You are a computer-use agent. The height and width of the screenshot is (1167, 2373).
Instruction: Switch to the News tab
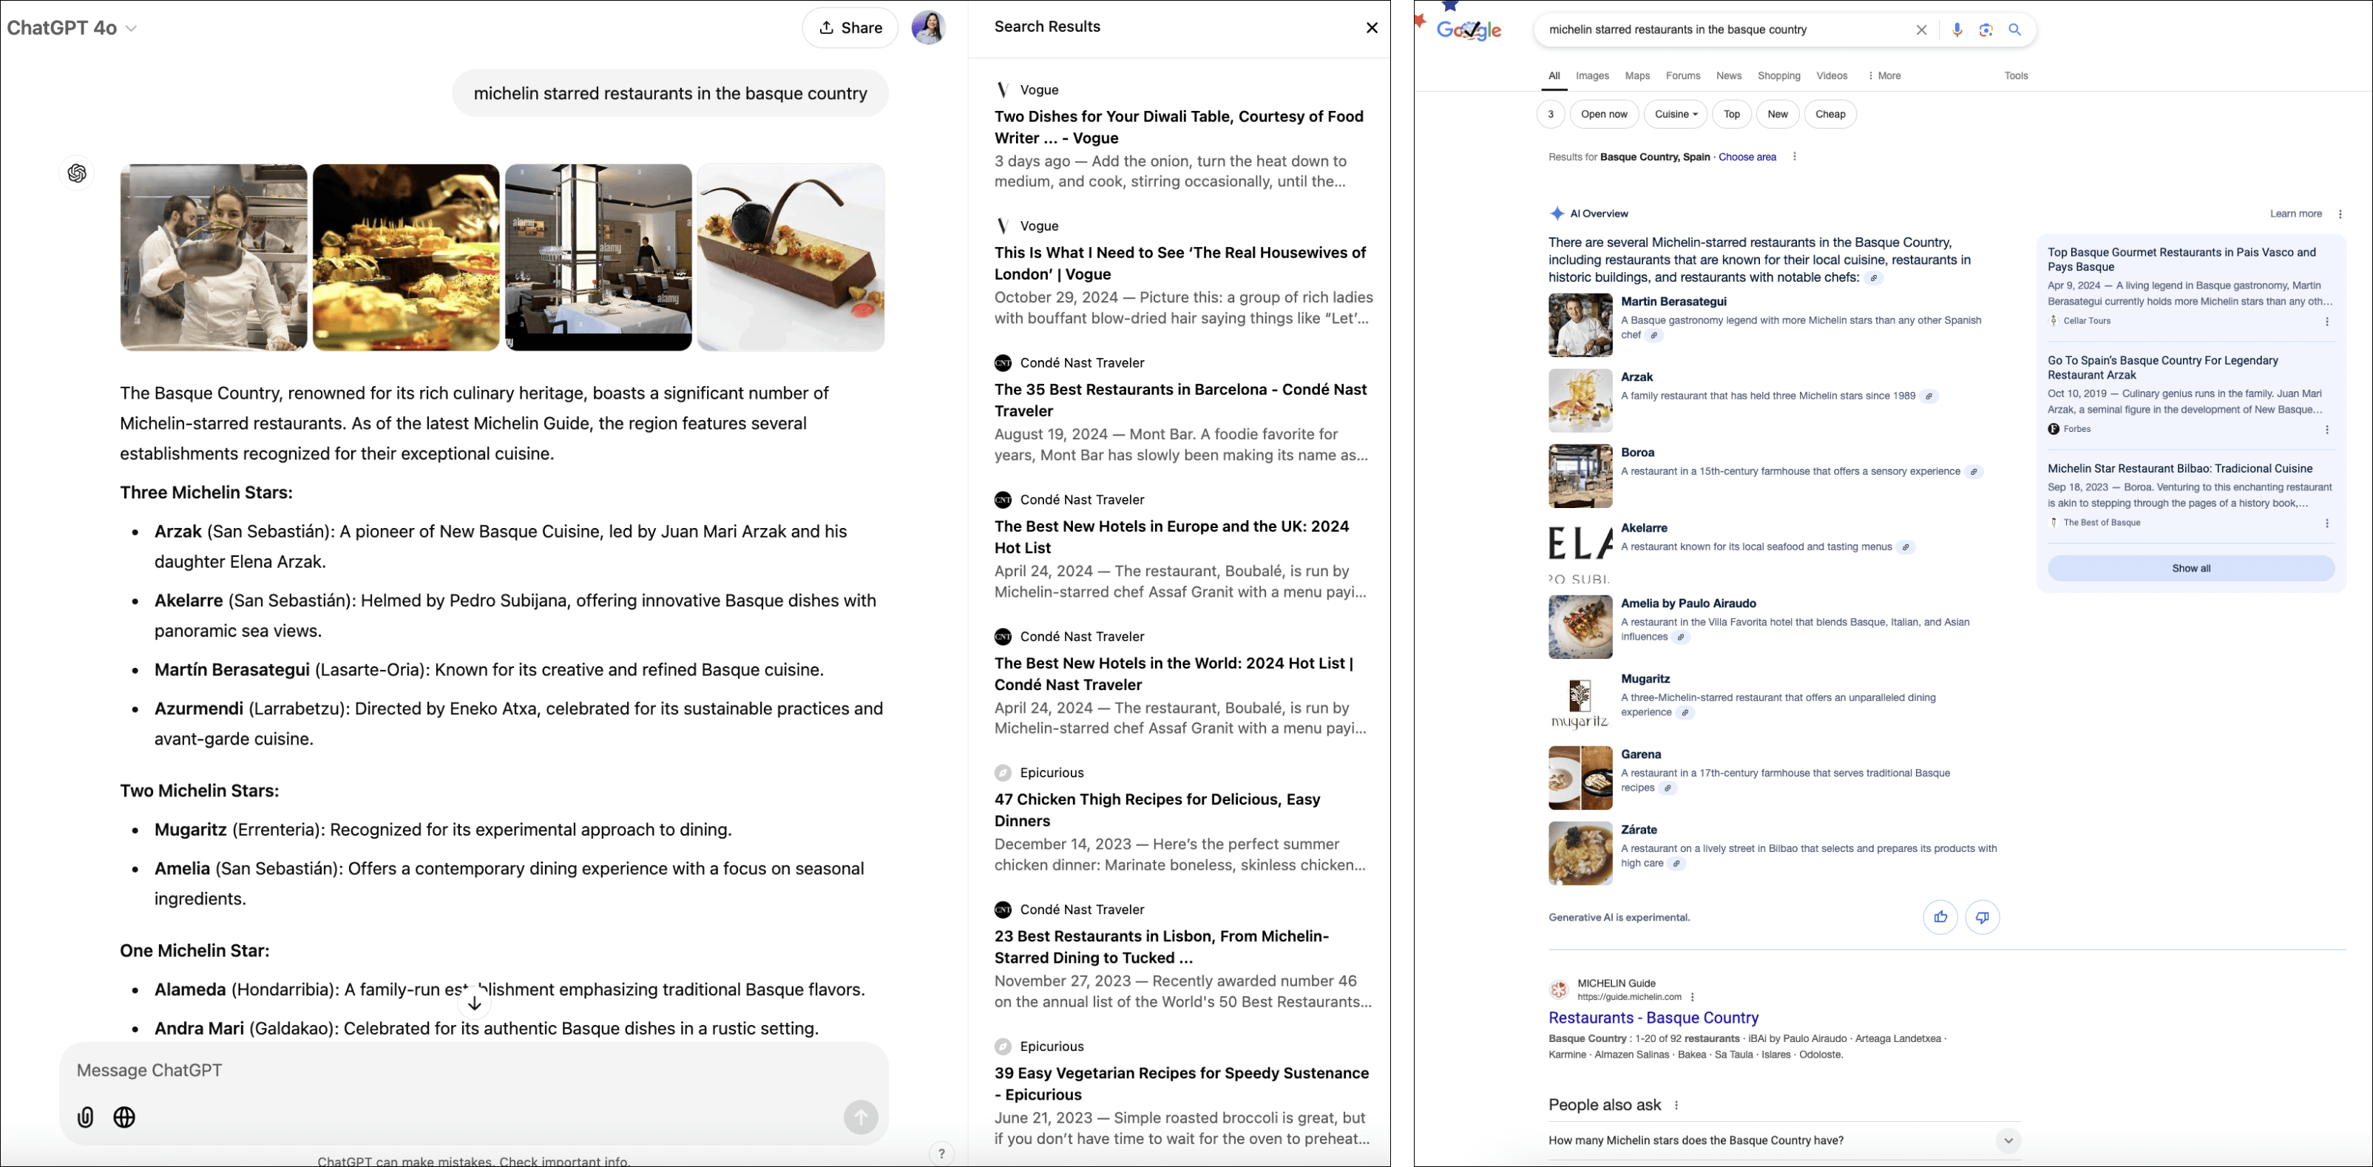point(1728,75)
